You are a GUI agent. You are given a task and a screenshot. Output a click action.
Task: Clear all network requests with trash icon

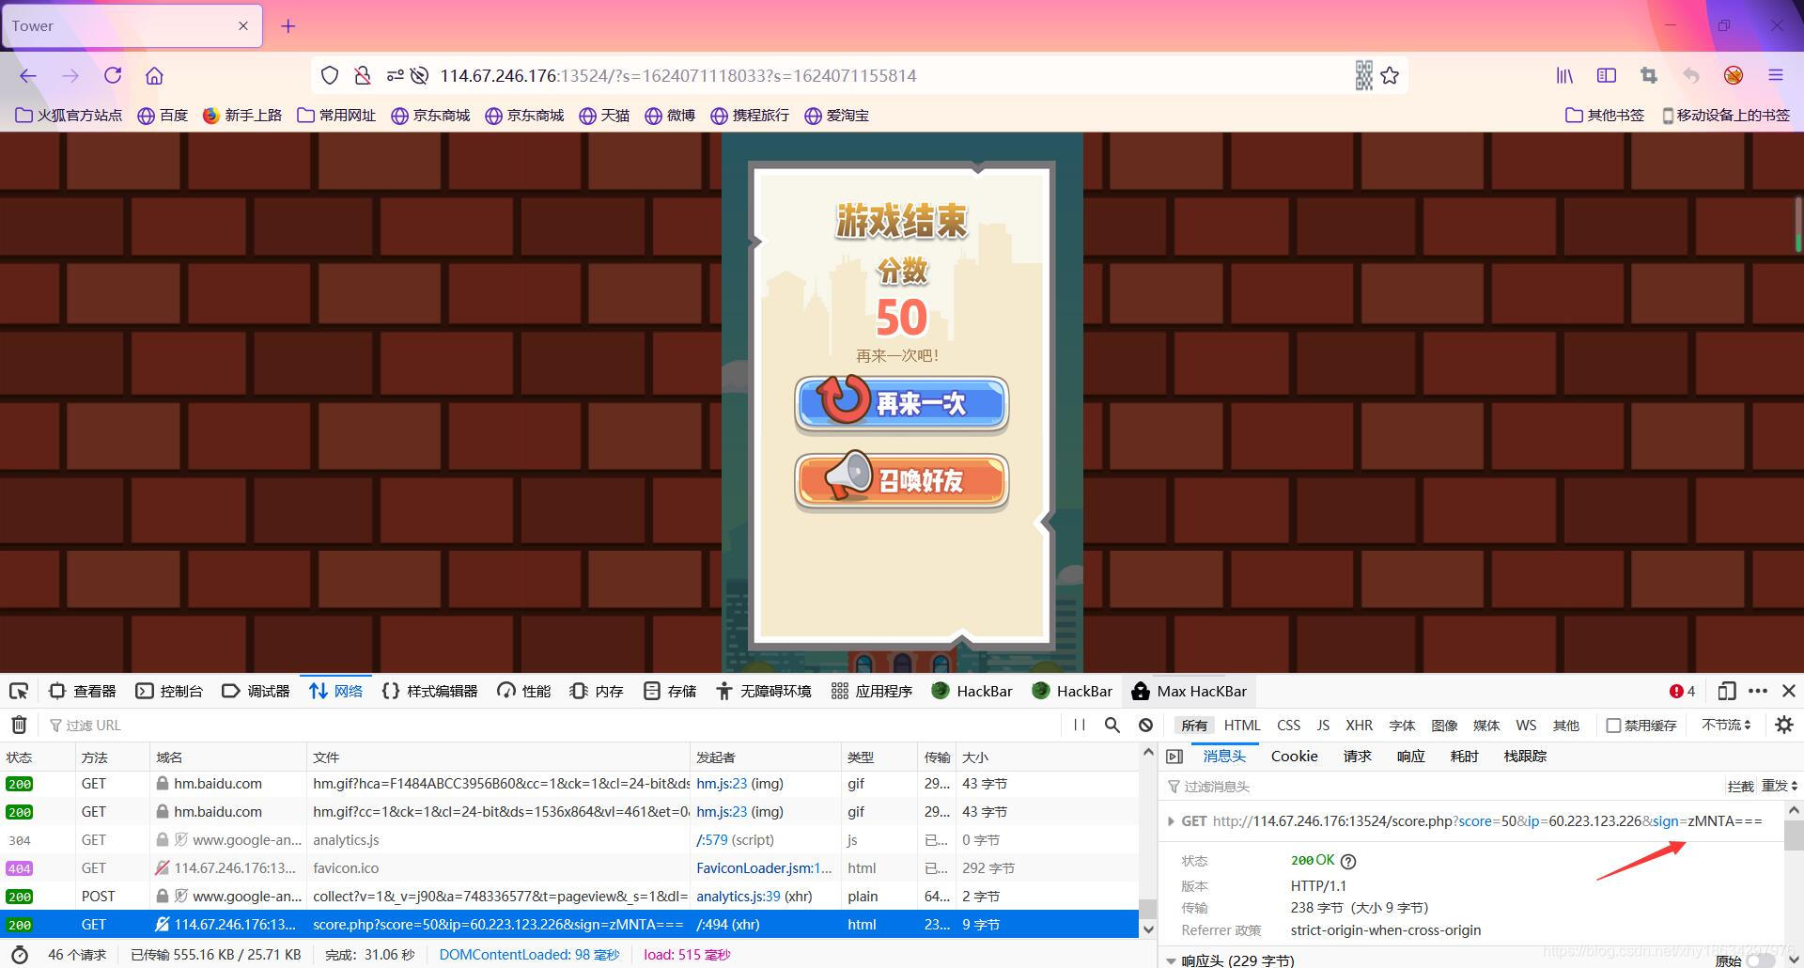(18, 725)
